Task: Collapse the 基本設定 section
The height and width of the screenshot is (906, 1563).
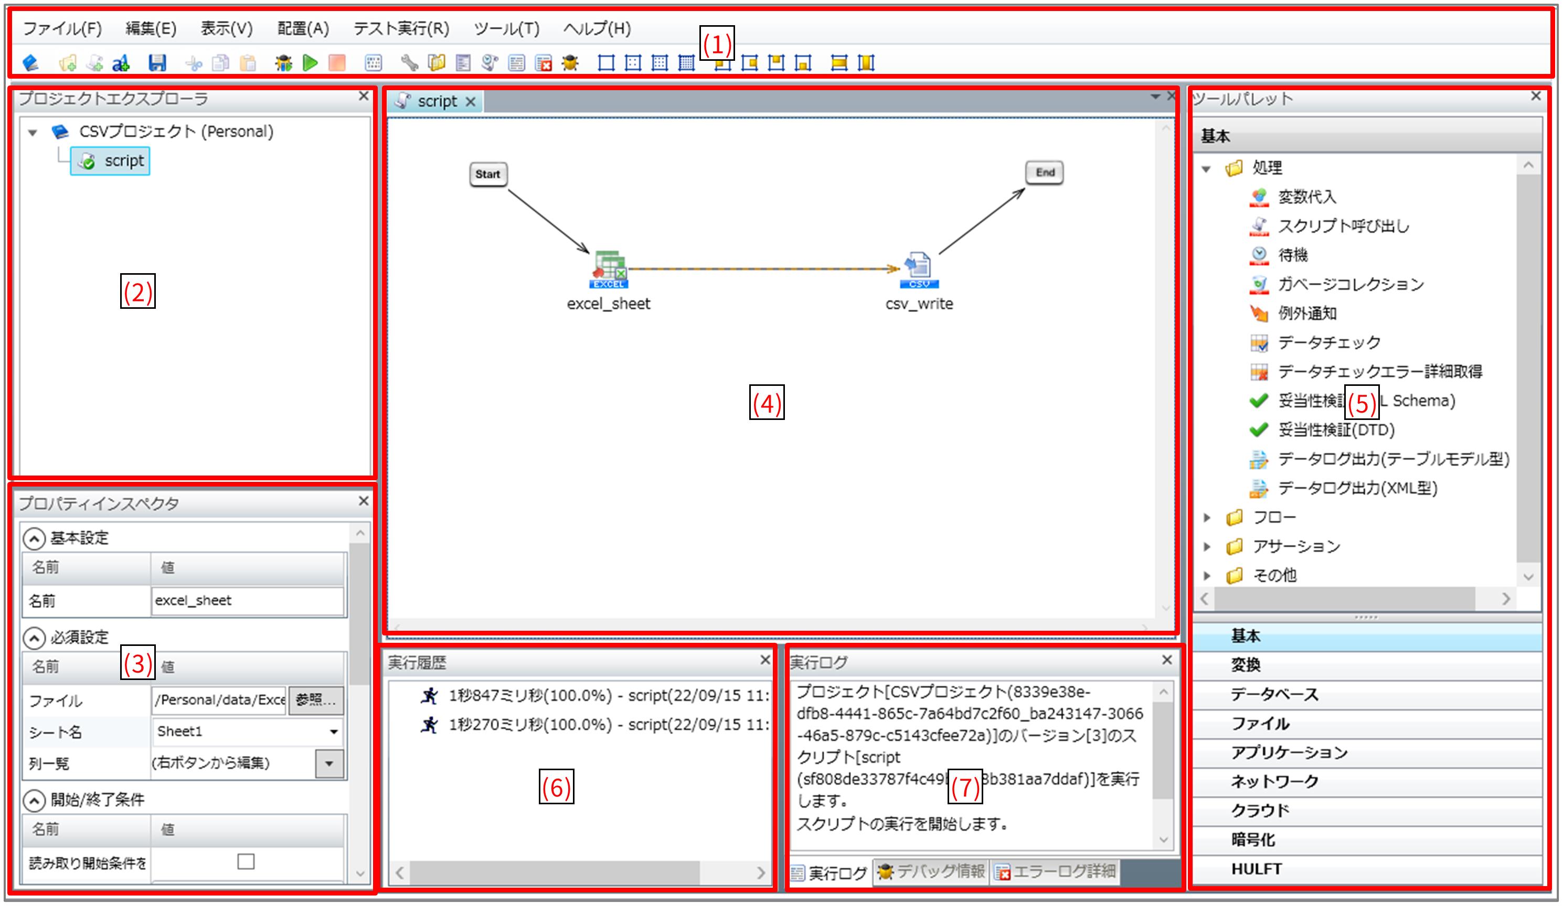Action: pyautogui.click(x=34, y=538)
